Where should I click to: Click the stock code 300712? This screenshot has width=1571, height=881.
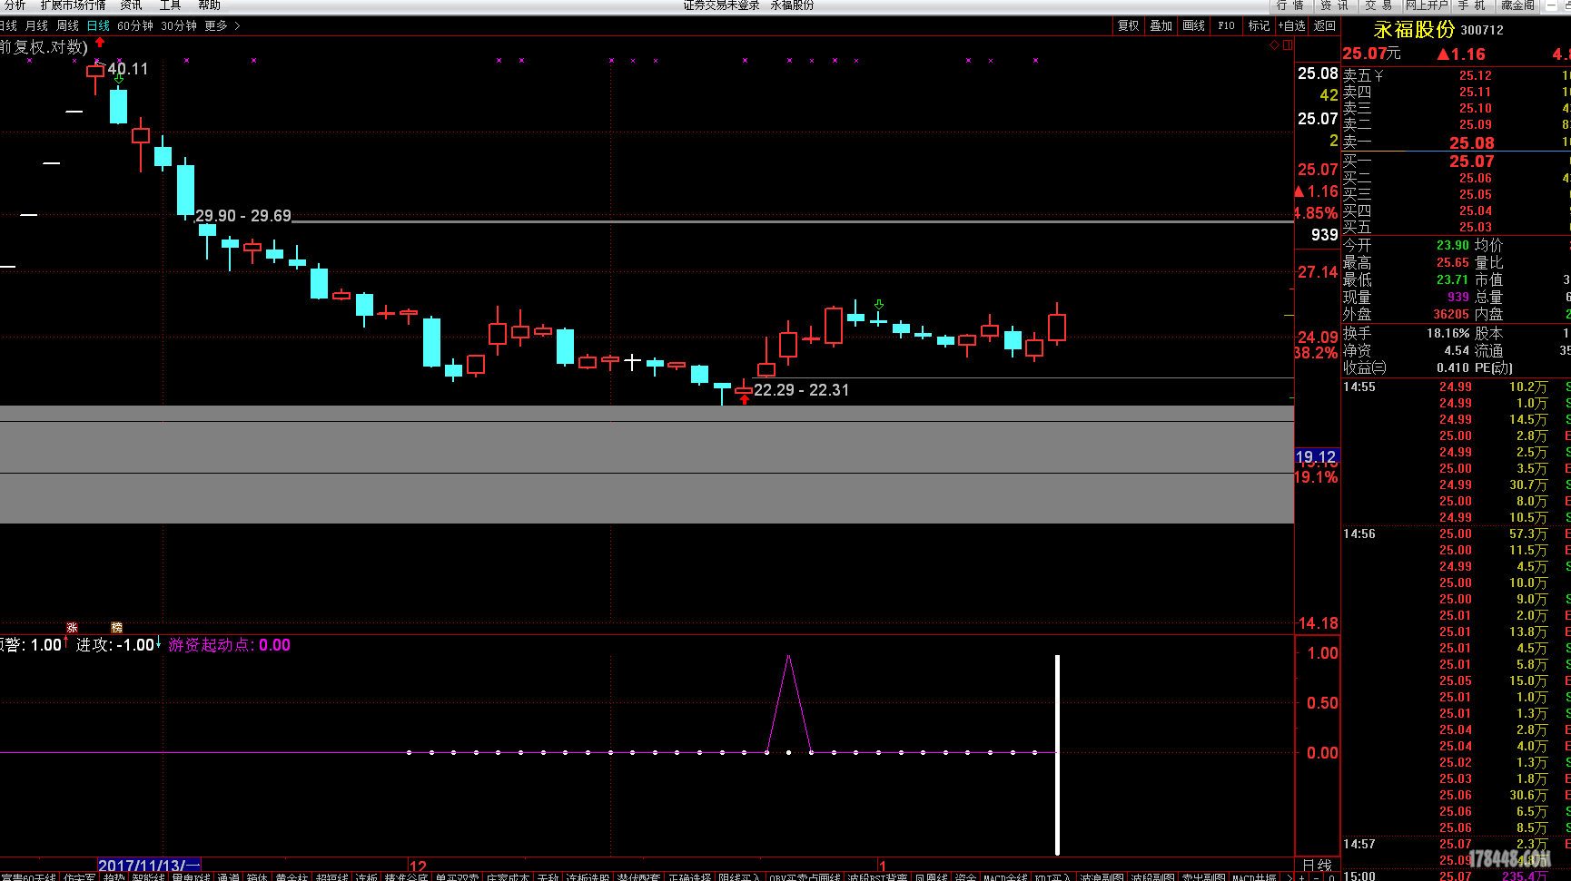click(x=1482, y=30)
